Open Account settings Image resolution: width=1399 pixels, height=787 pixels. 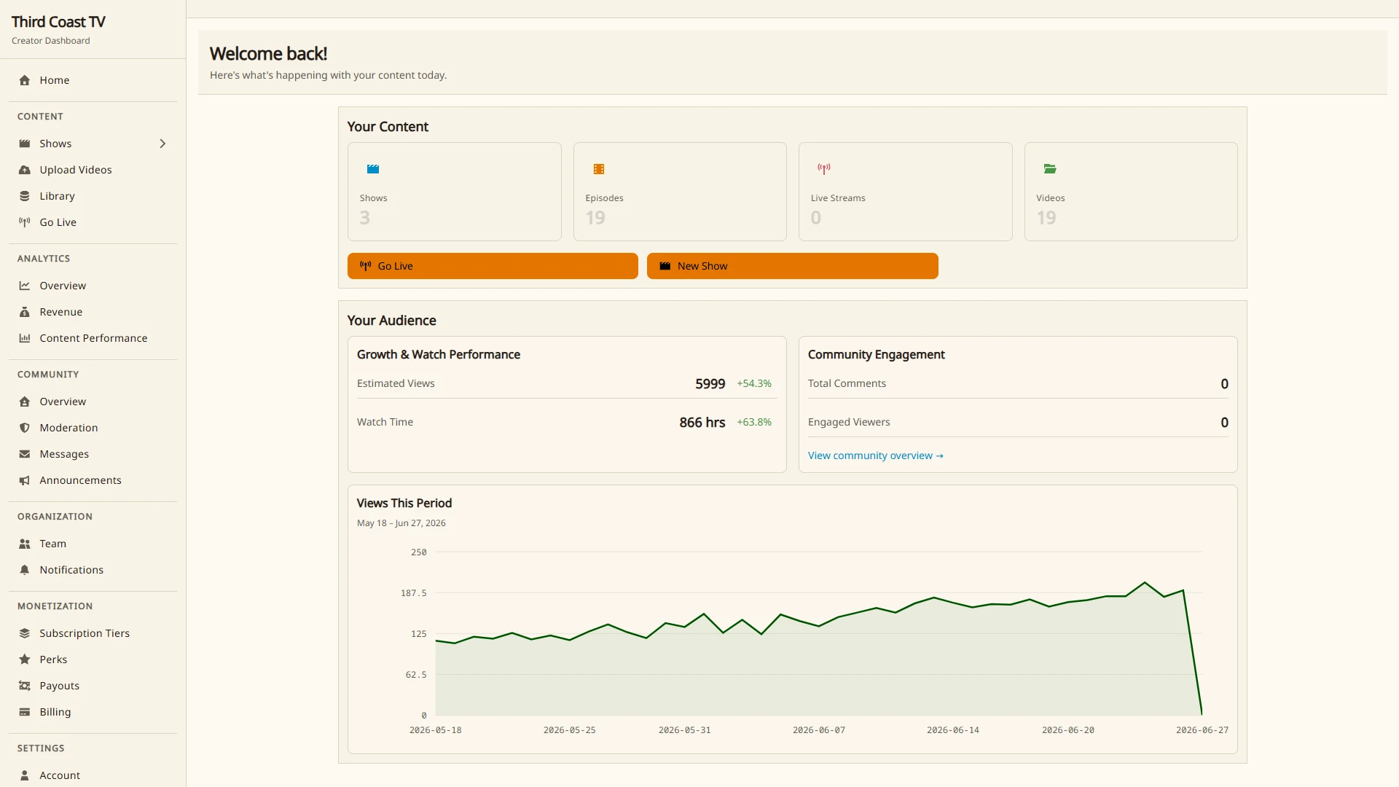93,775
